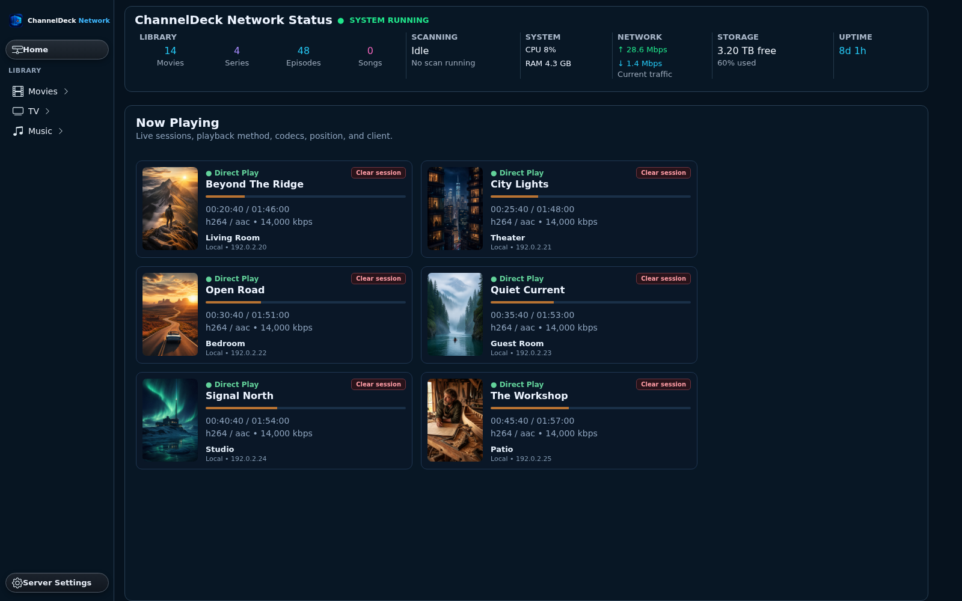Click Quiet Current progress bar
Viewport: 962px width, 601px height.
590,302
